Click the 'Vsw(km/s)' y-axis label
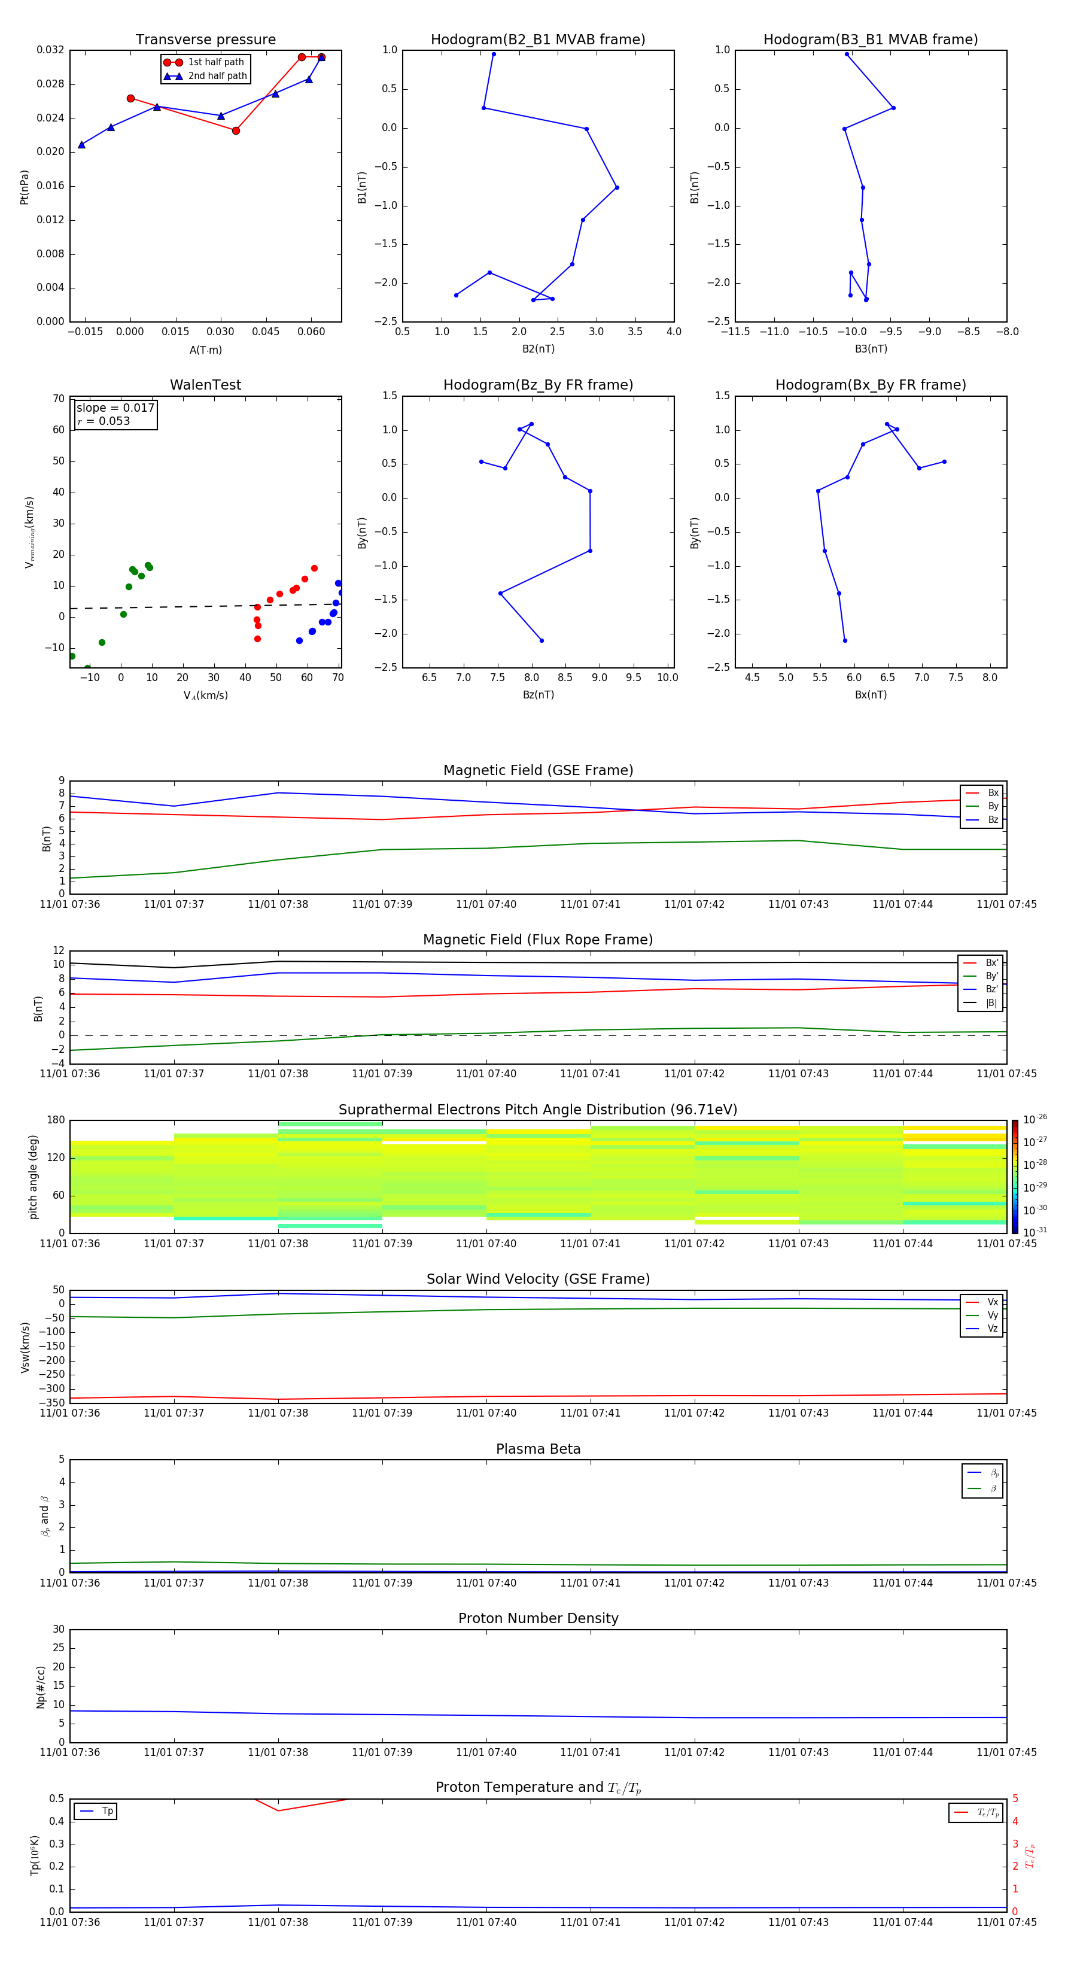Screen dimensions: 1077x1975 click(x=25, y=1347)
